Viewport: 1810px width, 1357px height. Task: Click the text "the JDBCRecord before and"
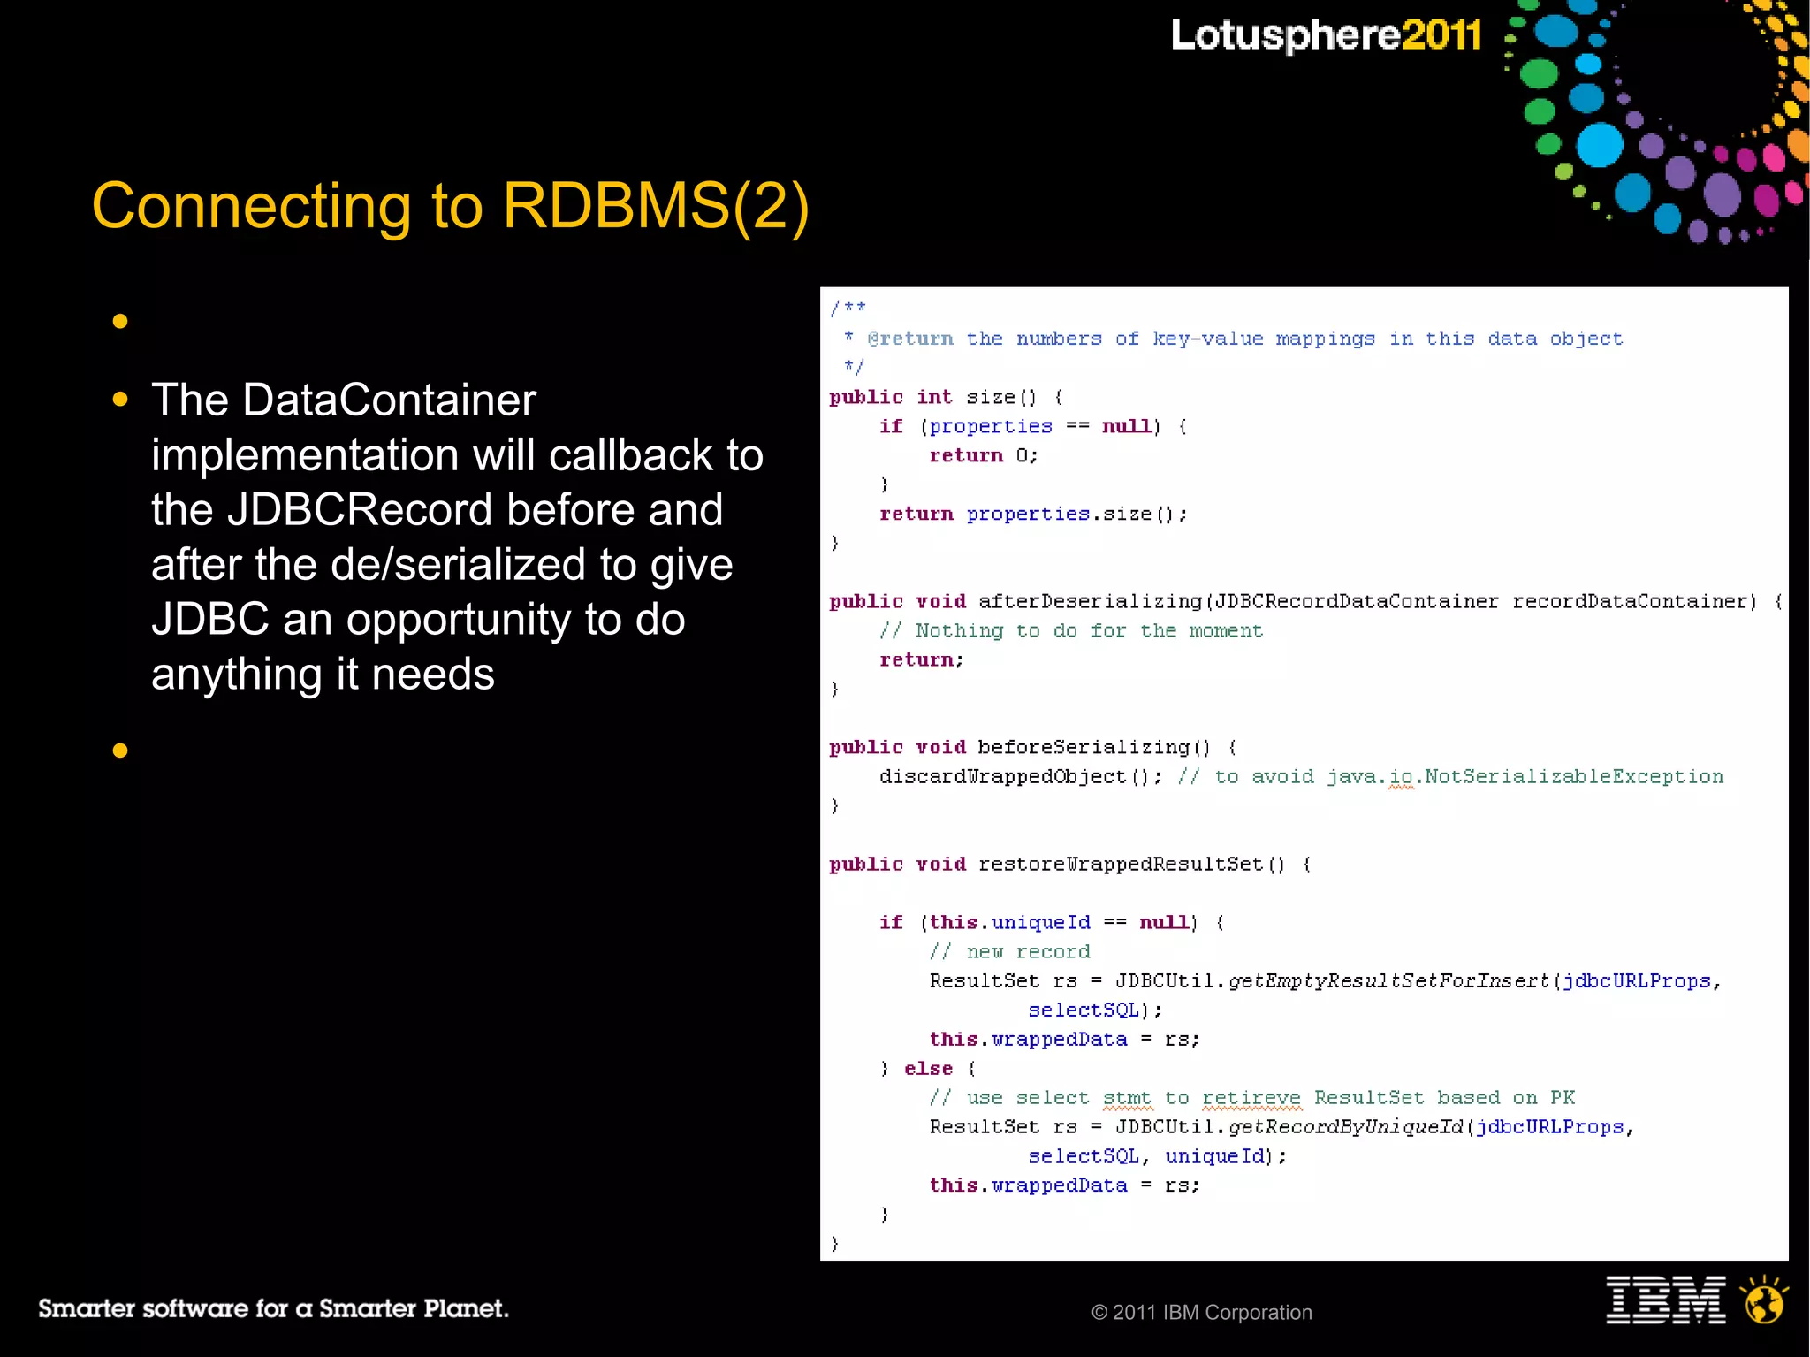437,510
